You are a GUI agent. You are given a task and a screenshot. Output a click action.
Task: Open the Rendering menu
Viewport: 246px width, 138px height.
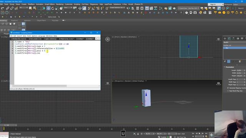60,4
